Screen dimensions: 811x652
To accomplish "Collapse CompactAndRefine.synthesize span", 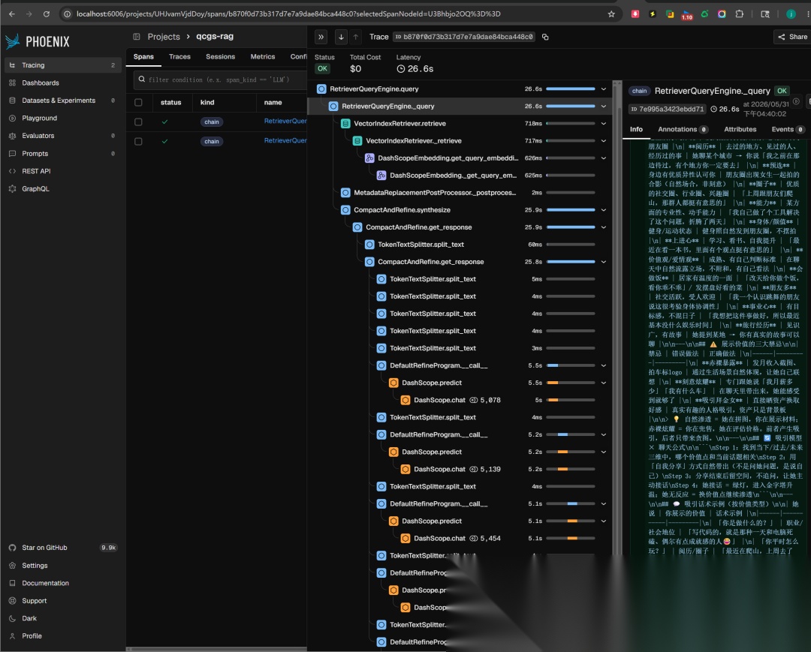I will [604, 210].
